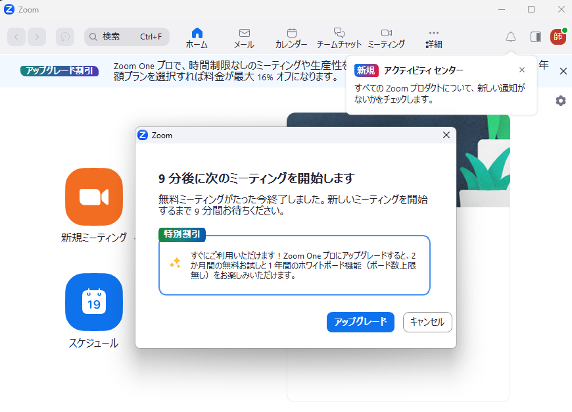Close the upgrade discount banner
The image size is (572, 412).
pyautogui.click(x=563, y=71)
